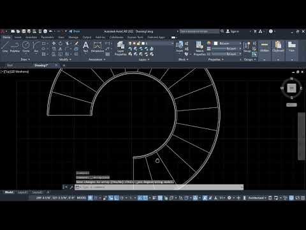
Task: Select the Polyline tool
Action: pyautogui.click(x=15, y=47)
